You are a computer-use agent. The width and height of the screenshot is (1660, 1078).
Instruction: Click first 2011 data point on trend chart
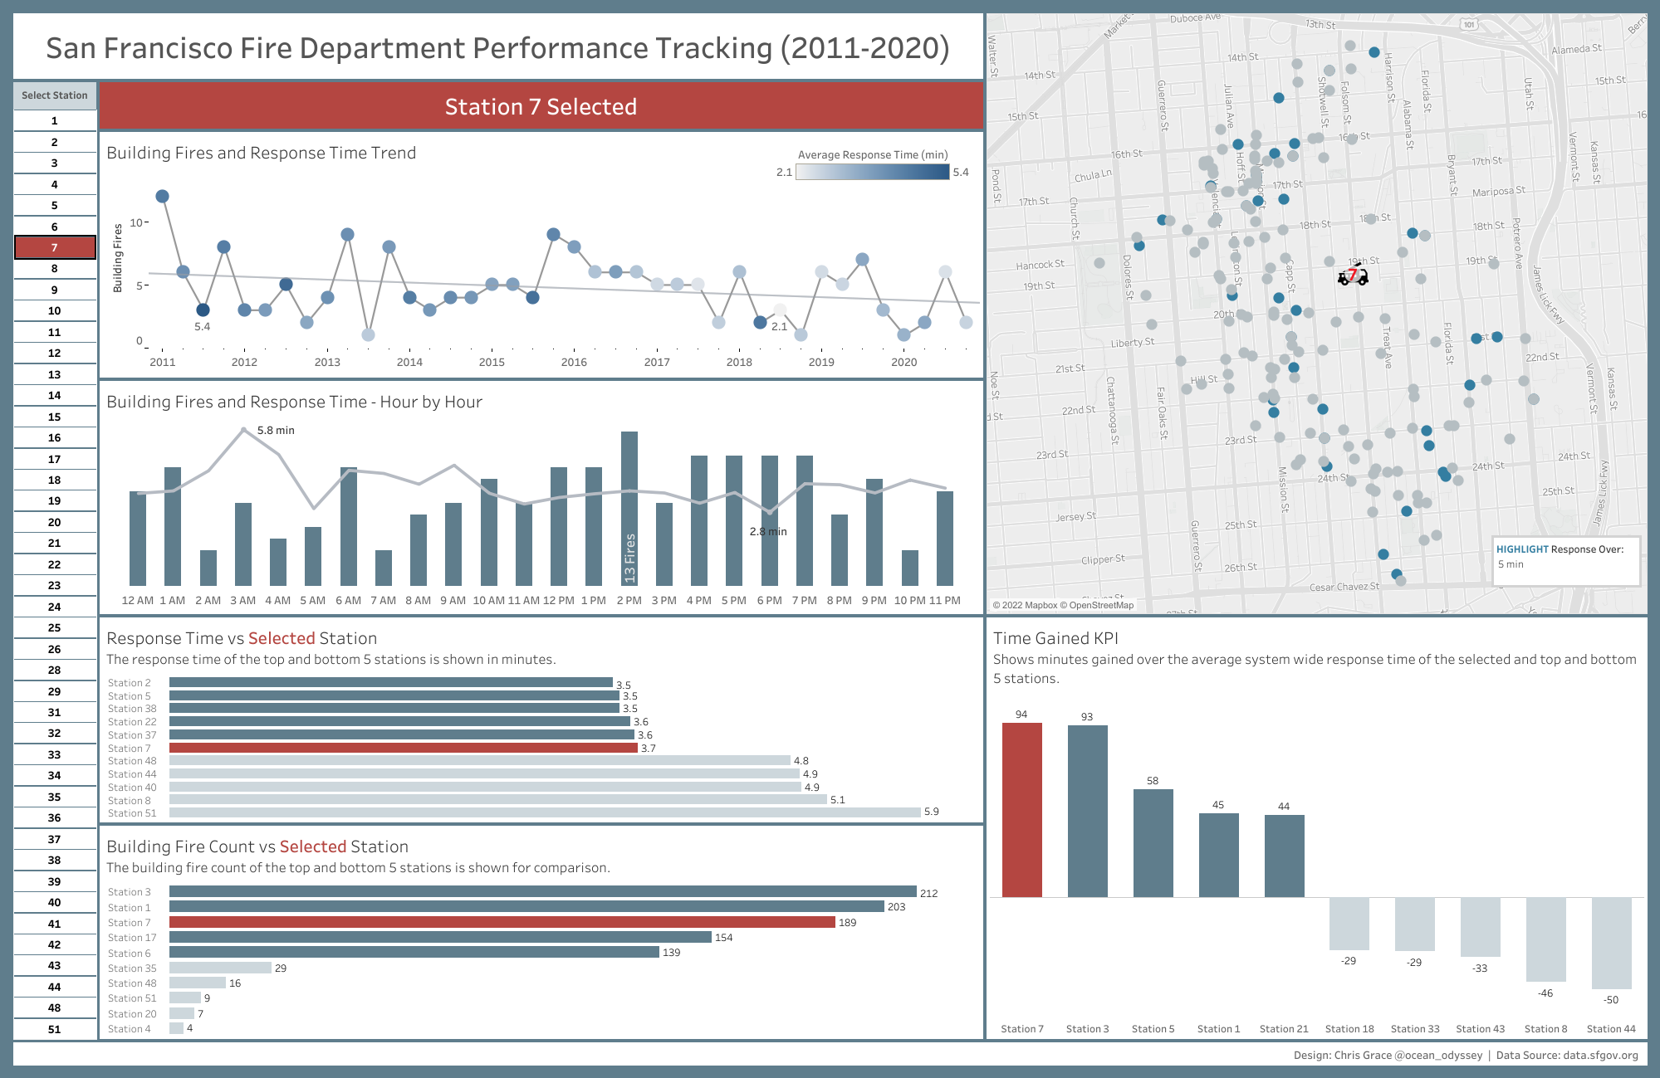(x=163, y=197)
